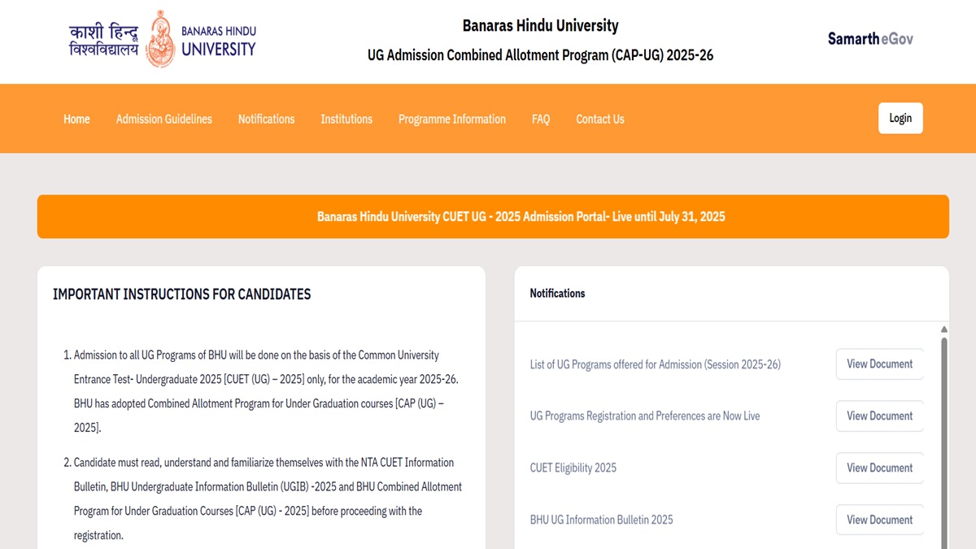Screen dimensions: 976x549
Task: View Document for BHU UG Information Bulletin
Action: pos(879,520)
